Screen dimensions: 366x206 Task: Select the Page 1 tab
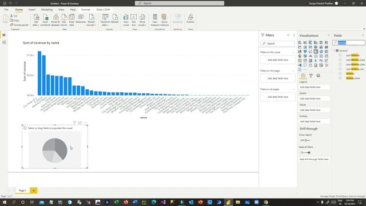(22, 191)
